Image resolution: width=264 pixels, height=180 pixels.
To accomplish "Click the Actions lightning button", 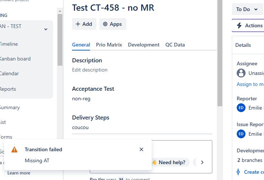I will tap(248, 25).
